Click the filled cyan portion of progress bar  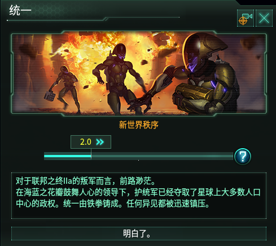(x=68, y=156)
